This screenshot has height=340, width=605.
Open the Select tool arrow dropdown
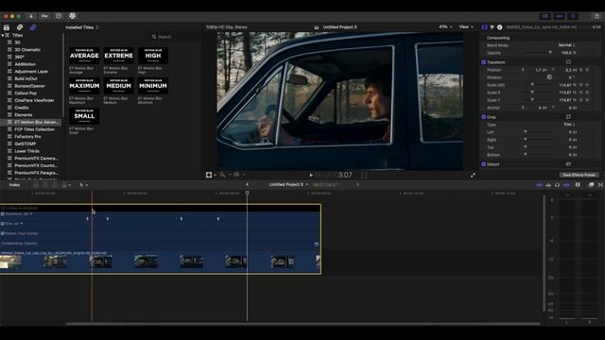click(83, 185)
